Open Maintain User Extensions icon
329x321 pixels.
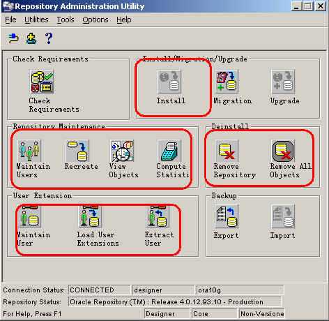(x=29, y=216)
